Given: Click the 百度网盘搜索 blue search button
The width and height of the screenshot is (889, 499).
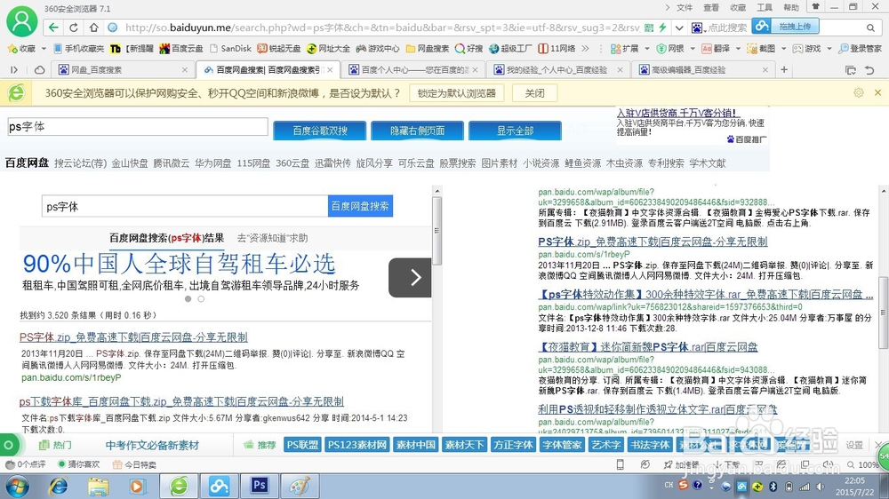Looking at the screenshot, I should pos(360,206).
